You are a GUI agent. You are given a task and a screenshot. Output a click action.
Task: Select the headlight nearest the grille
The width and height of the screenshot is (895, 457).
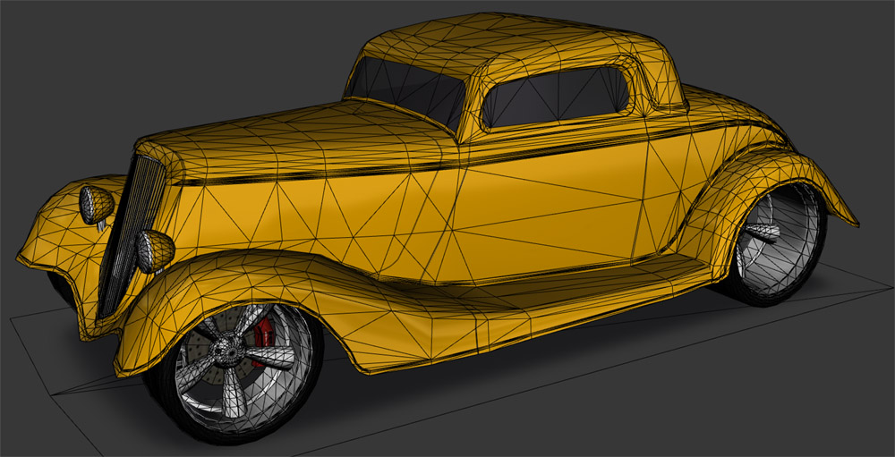(x=155, y=250)
